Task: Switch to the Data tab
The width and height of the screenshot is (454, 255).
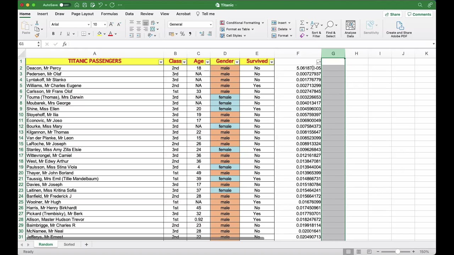Action: (129, 14)
